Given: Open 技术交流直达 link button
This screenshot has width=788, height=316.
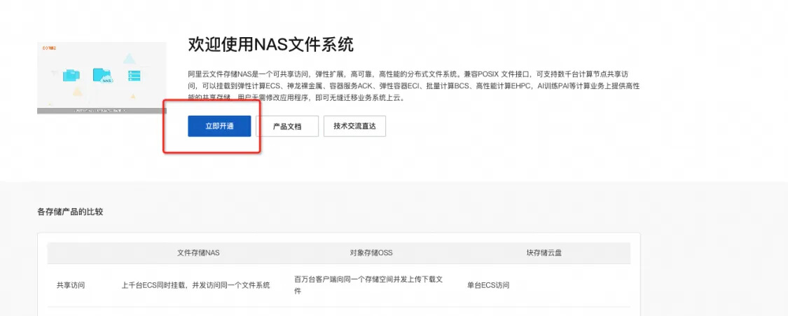Looking at the screenshot, I should (x=354, y=126).
